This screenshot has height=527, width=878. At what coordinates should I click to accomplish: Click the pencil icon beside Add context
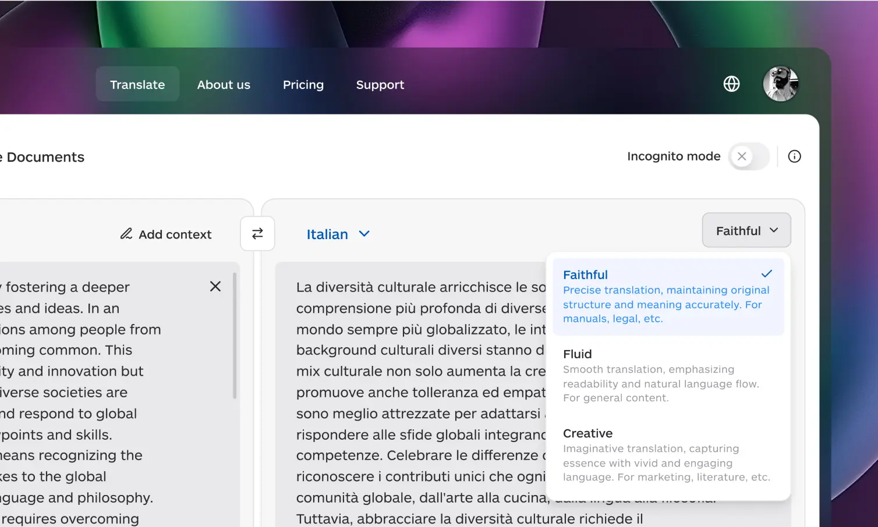pyautogui.click(x=126, y=234)
